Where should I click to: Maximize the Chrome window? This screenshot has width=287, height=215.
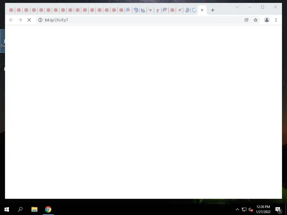[x=262, y=7]
